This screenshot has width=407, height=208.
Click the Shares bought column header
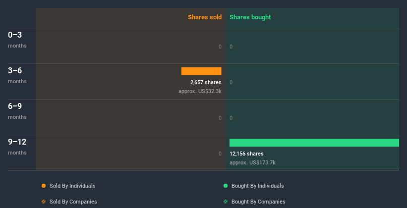pos(250,17)
